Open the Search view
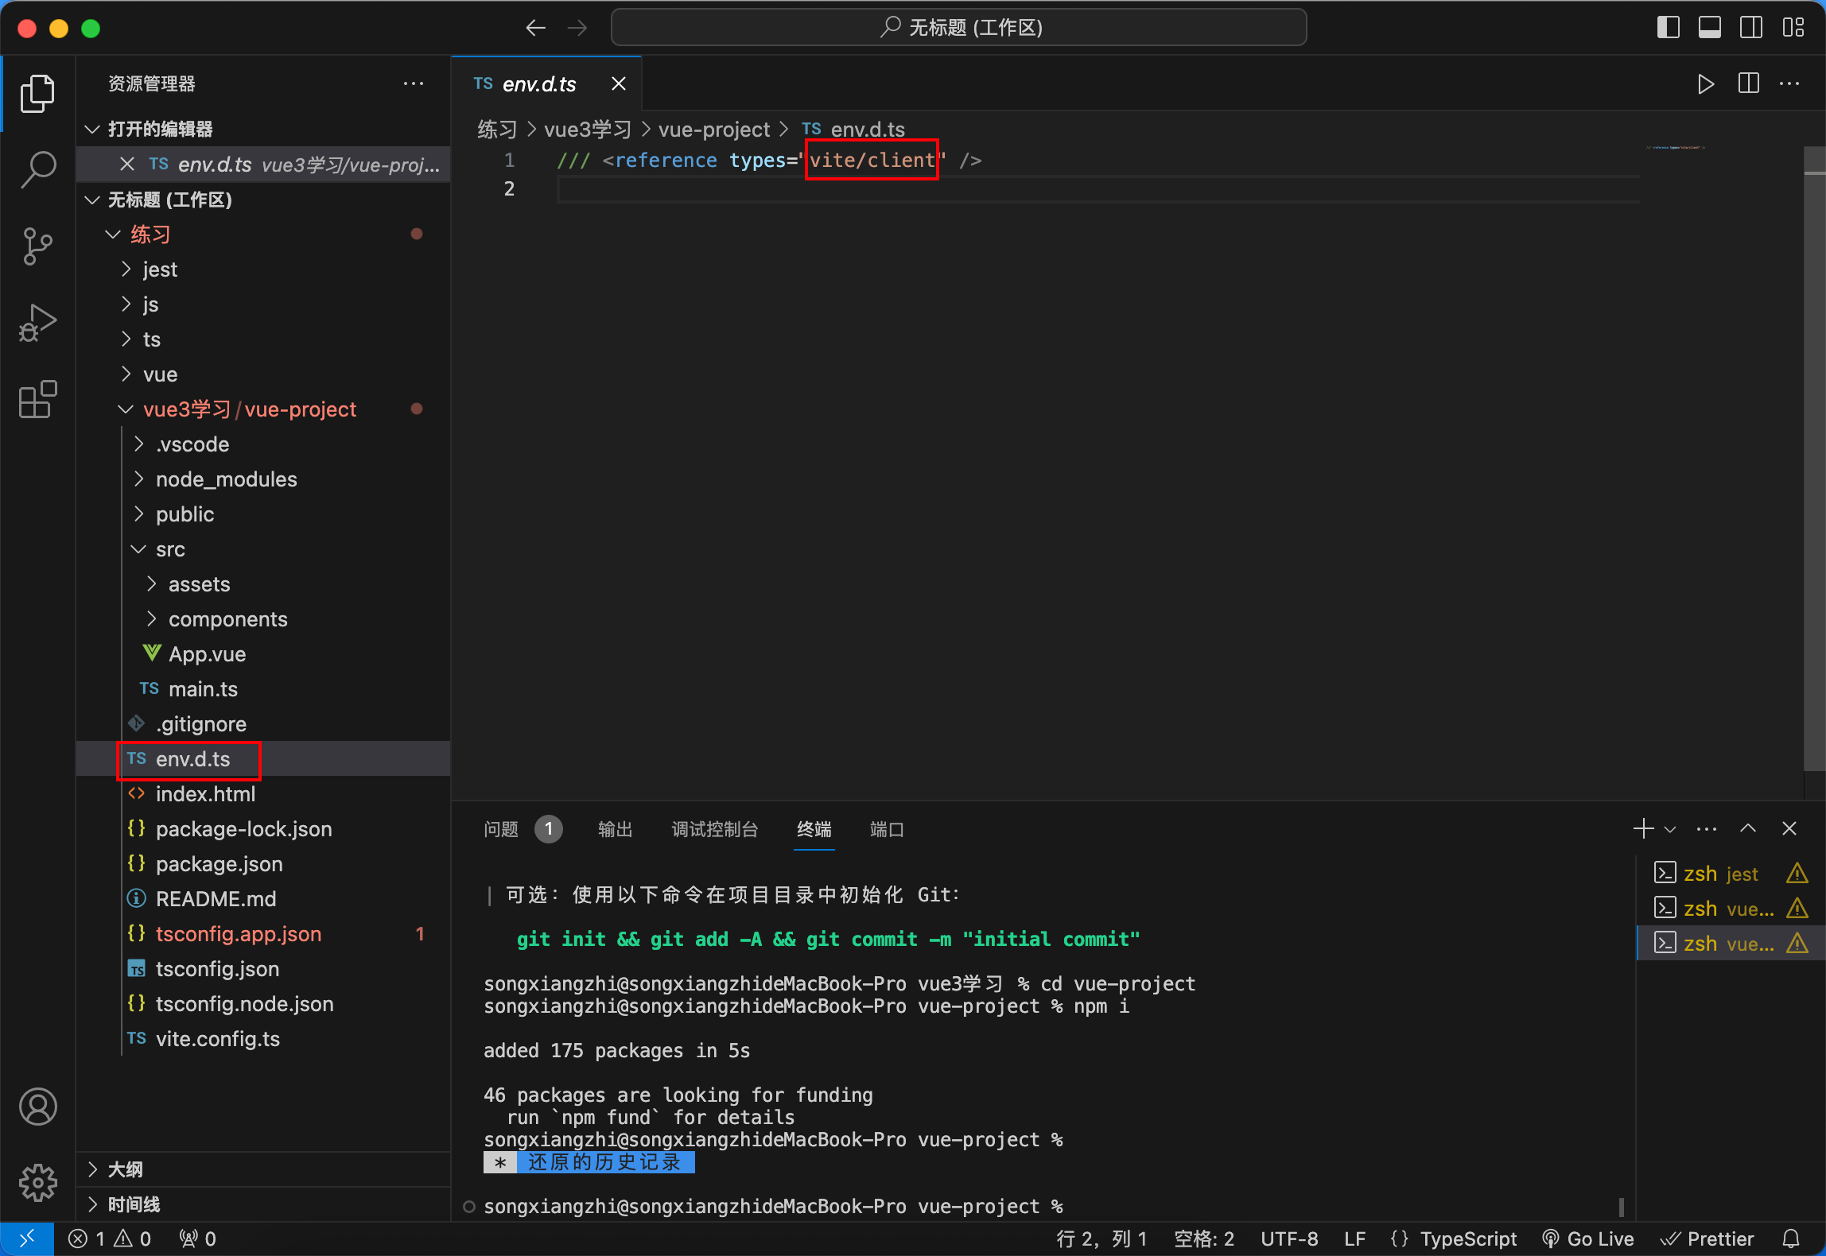 tap(37, 169)
